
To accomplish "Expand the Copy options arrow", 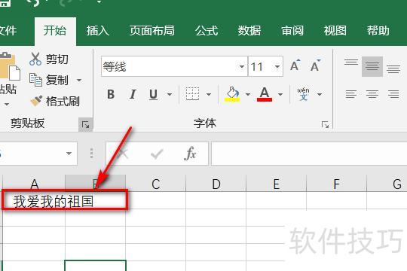I will click(x=79, y=81).
